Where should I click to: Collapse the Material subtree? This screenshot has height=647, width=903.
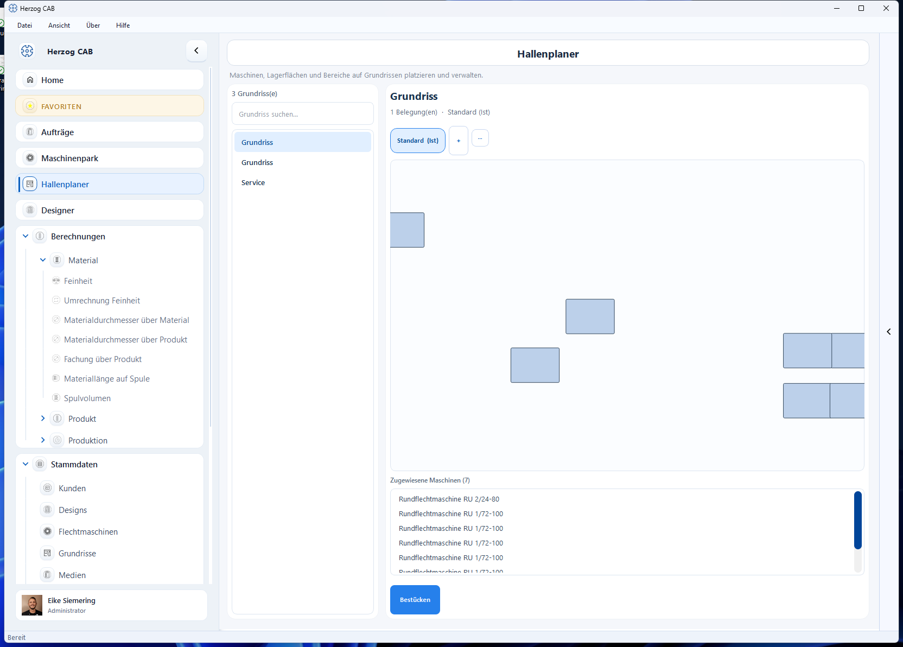[x=43, y=260]
